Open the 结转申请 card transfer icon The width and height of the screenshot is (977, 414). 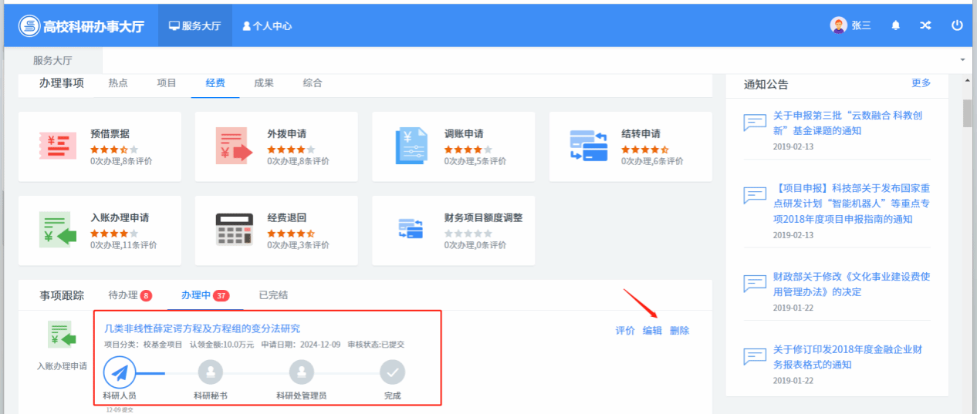click(x=588, y=146)
